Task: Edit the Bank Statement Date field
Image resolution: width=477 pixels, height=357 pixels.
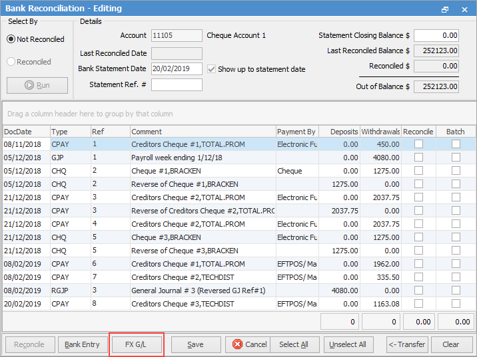Action: [177, 68]
